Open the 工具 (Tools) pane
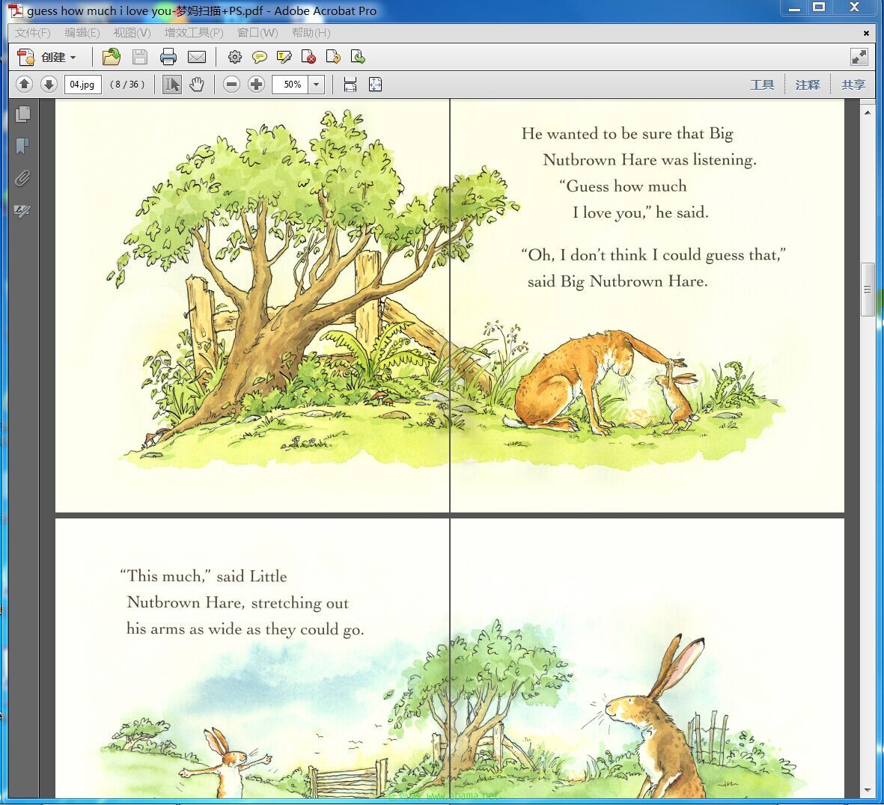 click(x=762, y=85)
